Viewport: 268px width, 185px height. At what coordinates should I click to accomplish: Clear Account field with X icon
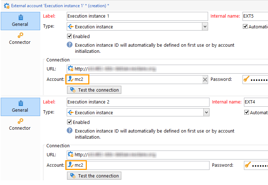click(x=205, y=80)
